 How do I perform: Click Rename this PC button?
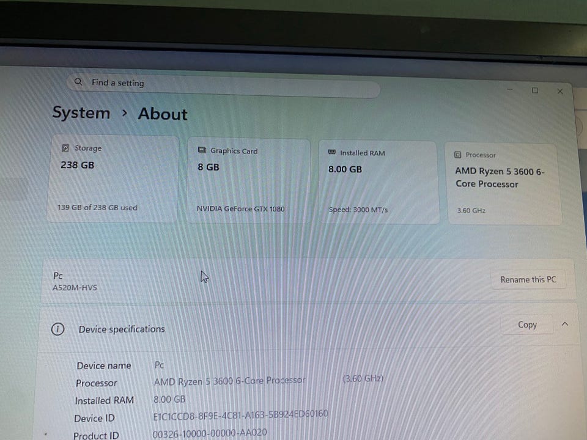click(528, 279)
